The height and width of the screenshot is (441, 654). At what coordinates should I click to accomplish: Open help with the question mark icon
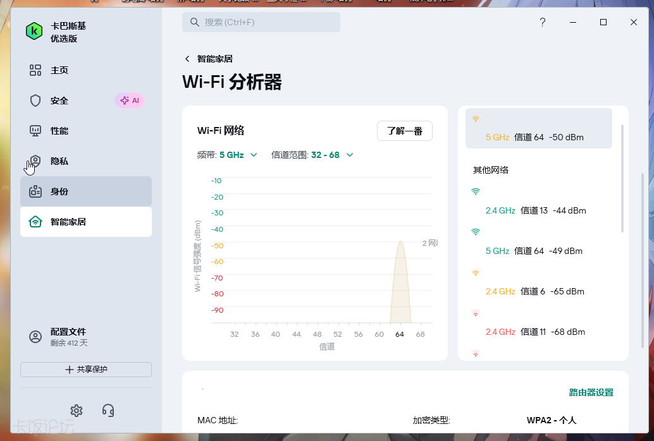pyautogui.click(x=543, y=22)
